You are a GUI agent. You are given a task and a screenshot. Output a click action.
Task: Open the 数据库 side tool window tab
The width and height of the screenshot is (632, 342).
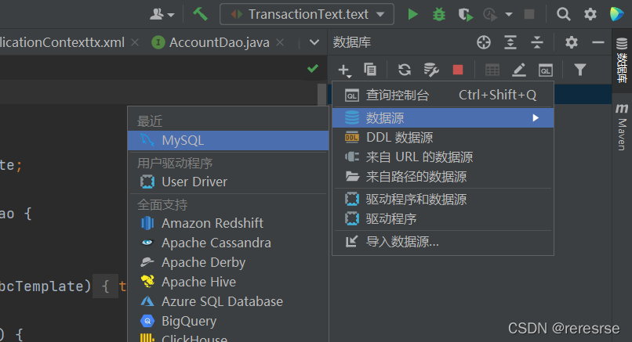click(x=622, y=59)
